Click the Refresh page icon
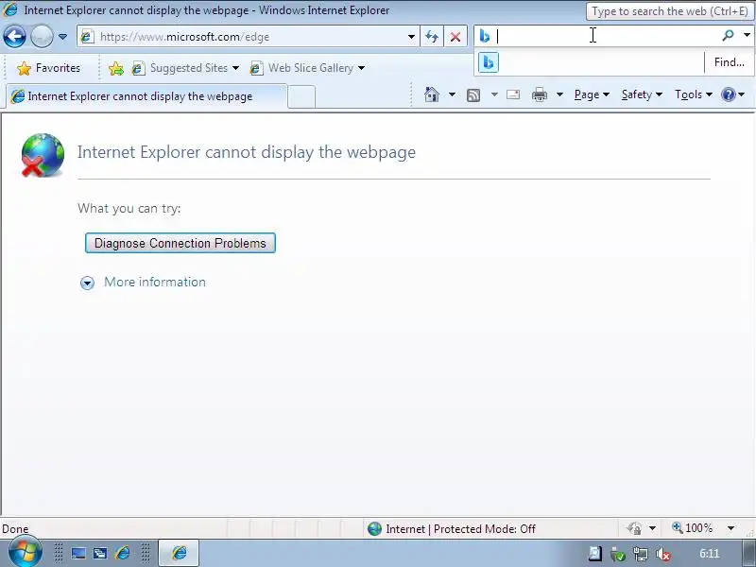The image size is (756, 567). pos(432,37)
